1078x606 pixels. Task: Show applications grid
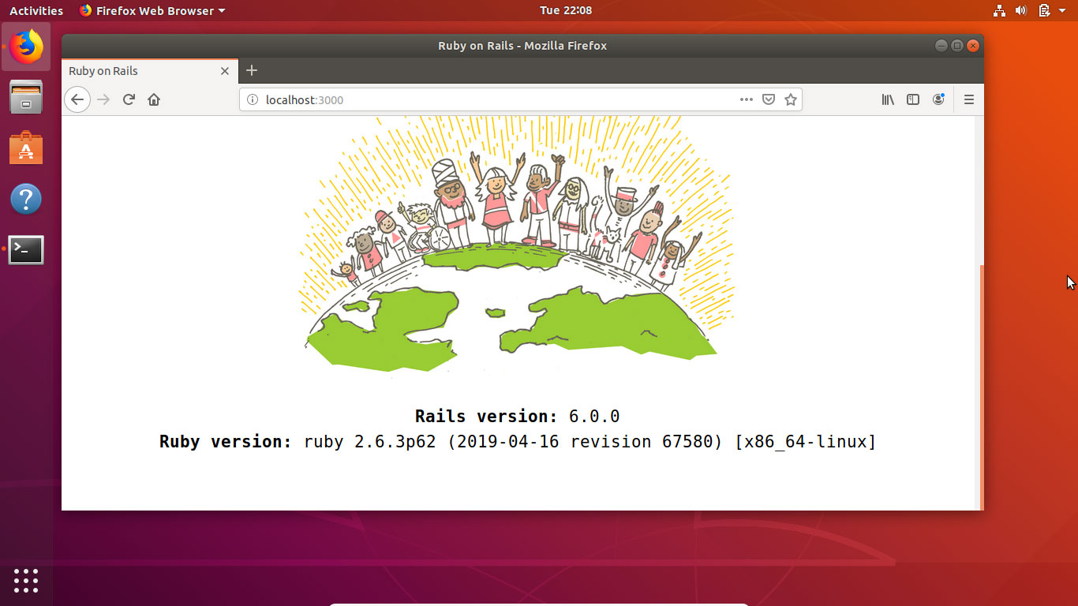(x=26, y=580)
